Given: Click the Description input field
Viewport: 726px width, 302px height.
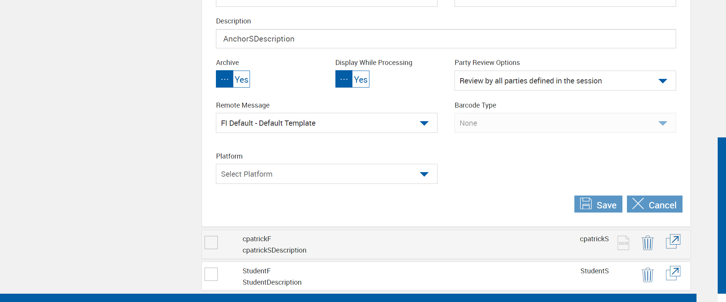Looking at the screenshot, I should 445,39.
